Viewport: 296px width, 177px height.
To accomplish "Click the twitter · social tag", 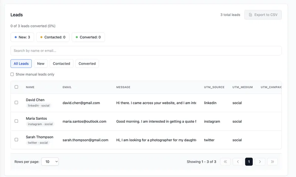I will [38, 143].
